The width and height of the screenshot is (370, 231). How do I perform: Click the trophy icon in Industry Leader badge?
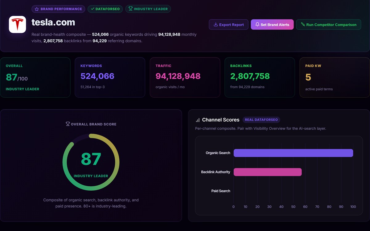[x=130, y=9]
